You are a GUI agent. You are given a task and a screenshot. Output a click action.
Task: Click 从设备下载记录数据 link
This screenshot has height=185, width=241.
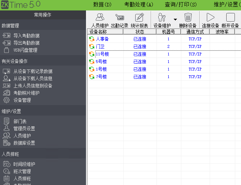pyautogui.click(x=33, y=71)
